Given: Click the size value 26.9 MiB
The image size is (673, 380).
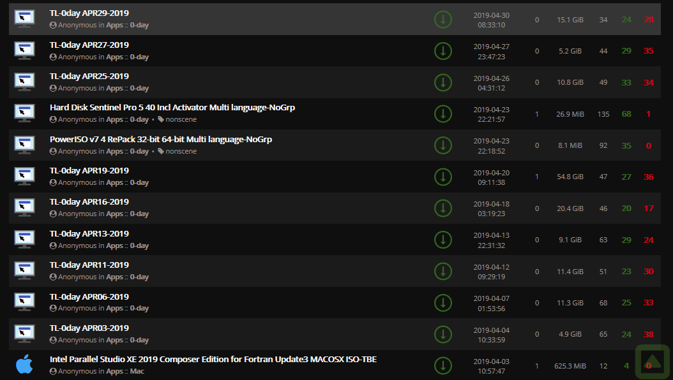Looking at the screenshot, I should (x=570, y=114).
